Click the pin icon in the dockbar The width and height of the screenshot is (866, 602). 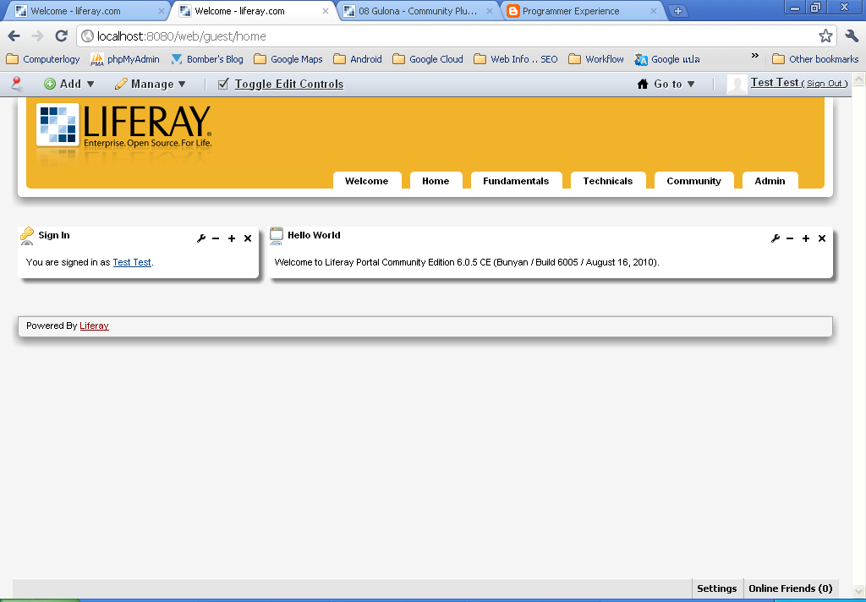pos(17,84)
